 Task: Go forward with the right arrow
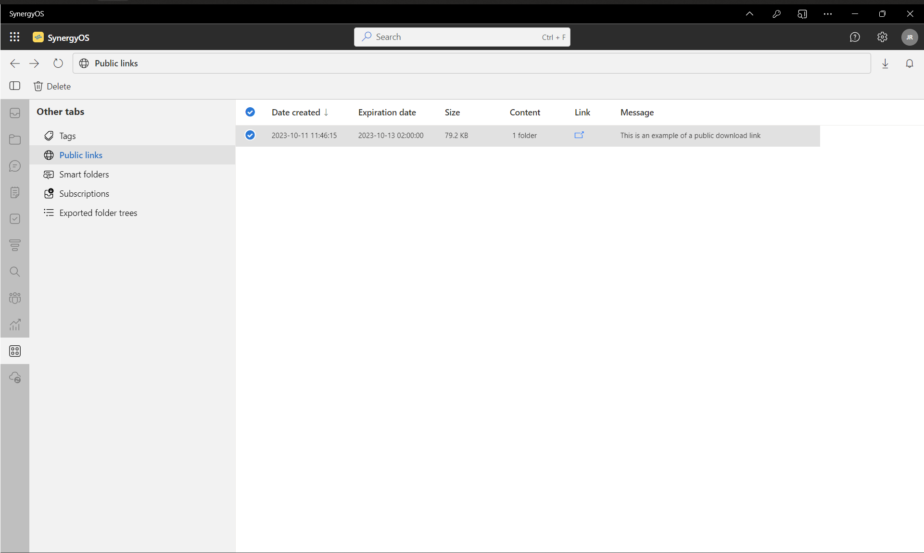pyautogui.click(x=34, y=63)
